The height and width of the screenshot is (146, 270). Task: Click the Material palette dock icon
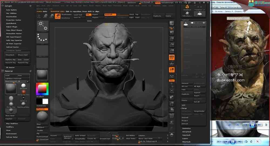pos(31,71)
